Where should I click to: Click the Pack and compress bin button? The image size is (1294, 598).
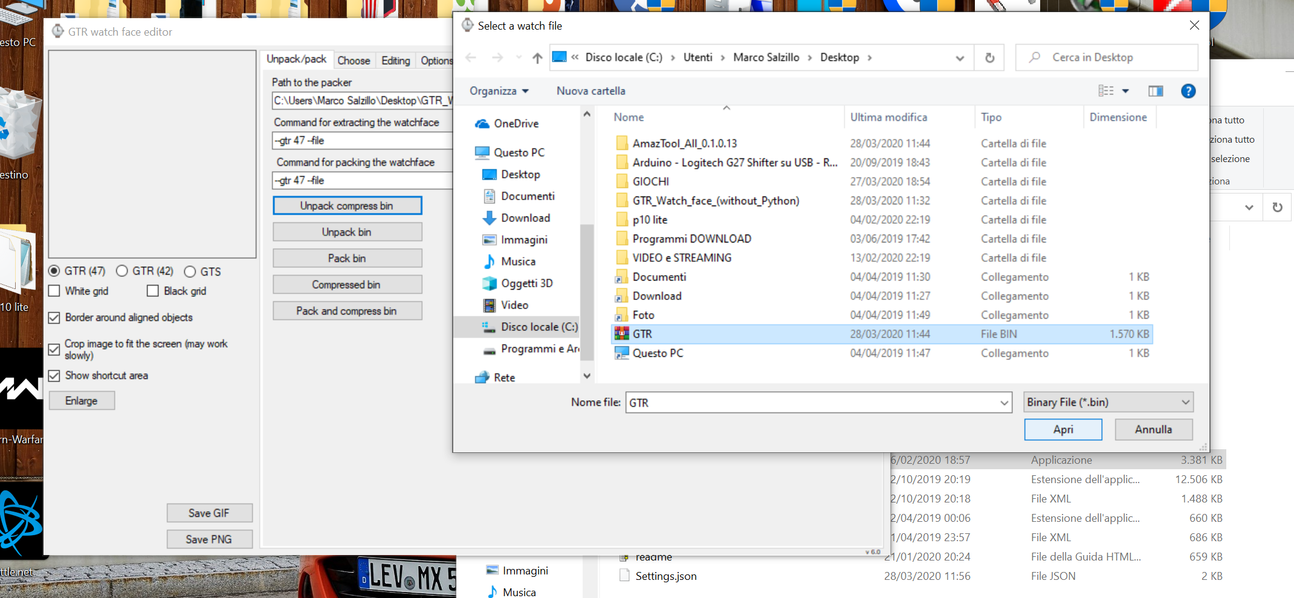[347, 311]
